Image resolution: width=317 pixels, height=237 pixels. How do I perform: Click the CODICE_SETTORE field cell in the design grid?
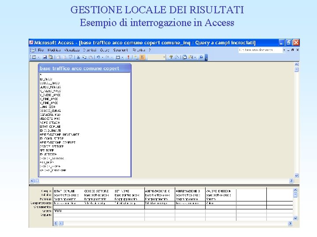pos(99,191)
